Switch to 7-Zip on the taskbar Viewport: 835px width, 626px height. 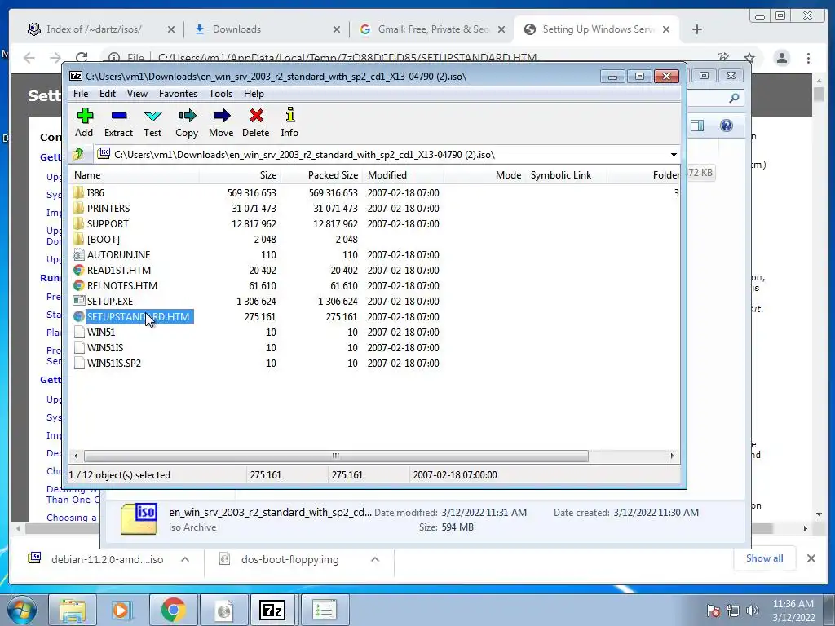coord(272,610)
